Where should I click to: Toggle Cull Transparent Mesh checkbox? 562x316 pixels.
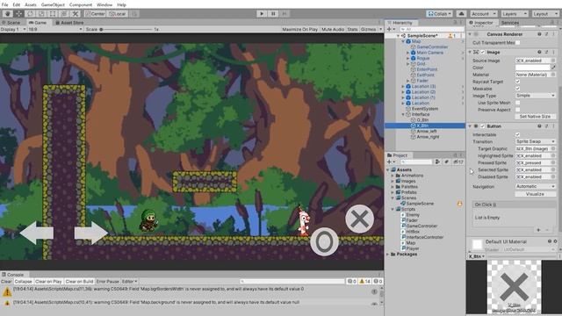tap(517, 43)
